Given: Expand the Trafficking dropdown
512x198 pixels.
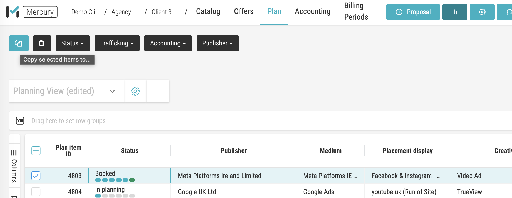Looking at the screenshot, I should (x=117, y=43).
